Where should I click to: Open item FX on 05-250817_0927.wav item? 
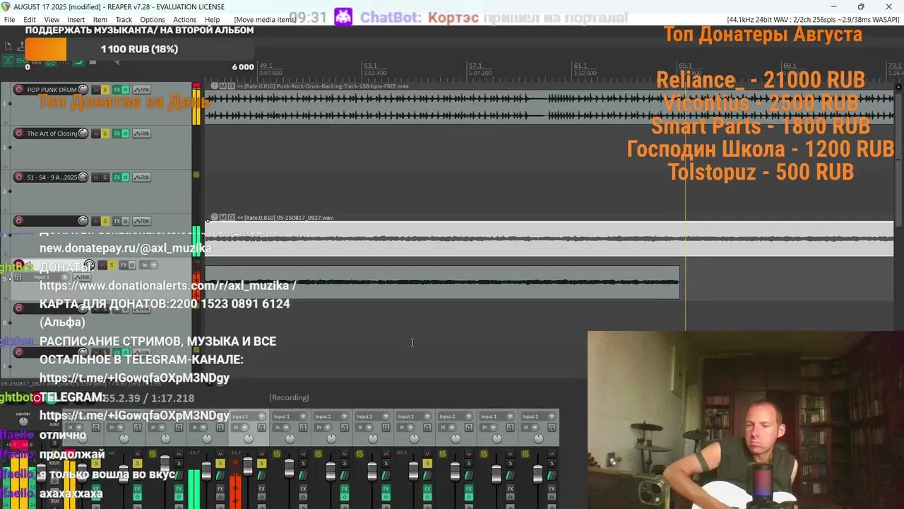(232, 218)
